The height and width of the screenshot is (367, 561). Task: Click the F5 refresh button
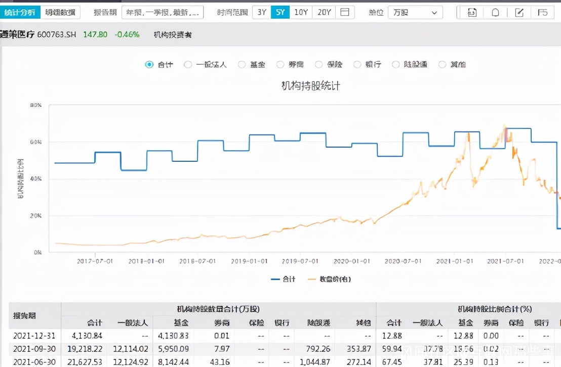(x=543, y=13)
